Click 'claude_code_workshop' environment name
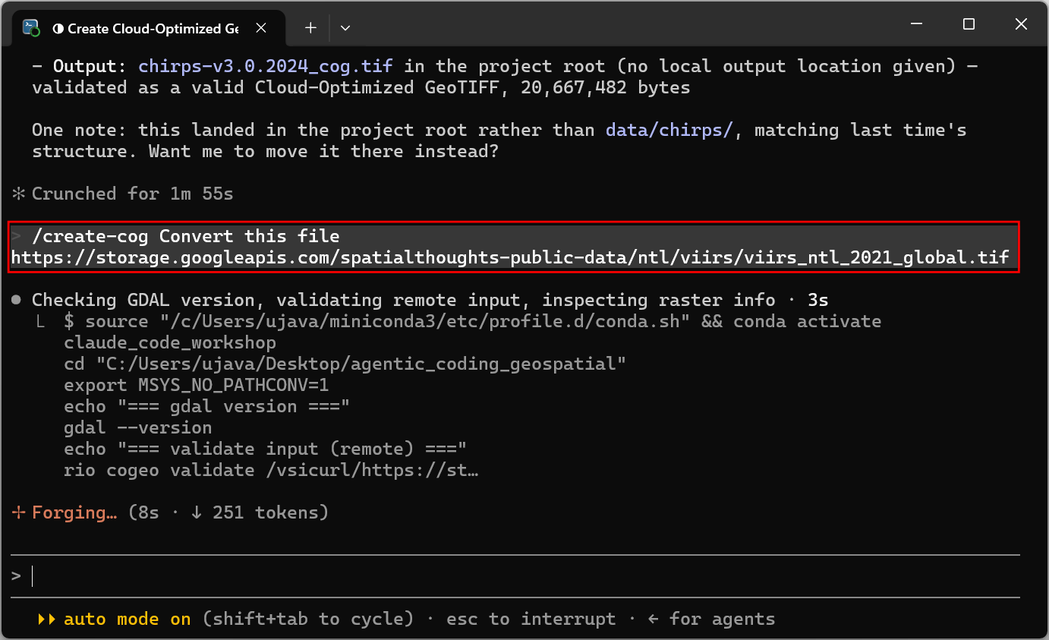Screen dimensions: 1049x640 [x=170, y=342]
